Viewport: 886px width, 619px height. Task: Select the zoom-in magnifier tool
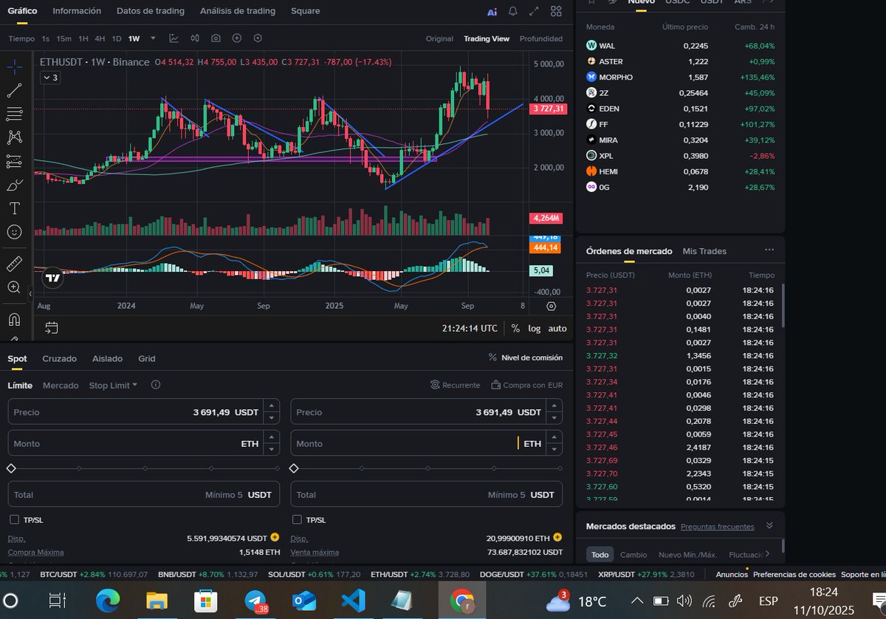click(14, 287)
